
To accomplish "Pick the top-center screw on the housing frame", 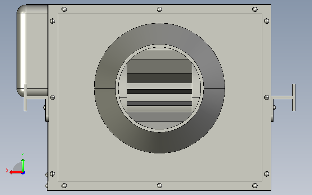I will point(159,9).
